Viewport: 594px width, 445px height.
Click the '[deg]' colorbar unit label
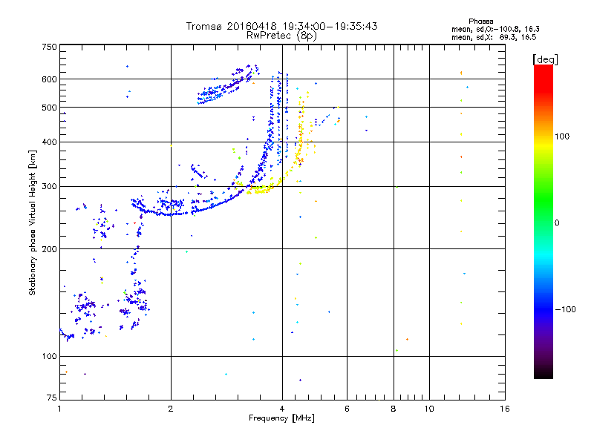[545, 59]
